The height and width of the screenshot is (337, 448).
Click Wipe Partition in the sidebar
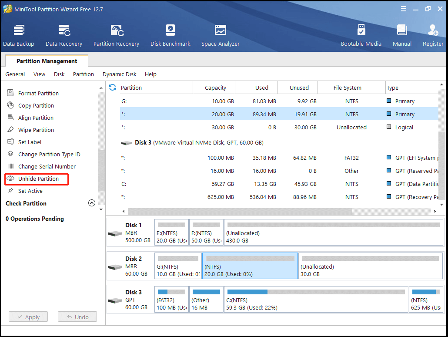click(x=36, y=130)
